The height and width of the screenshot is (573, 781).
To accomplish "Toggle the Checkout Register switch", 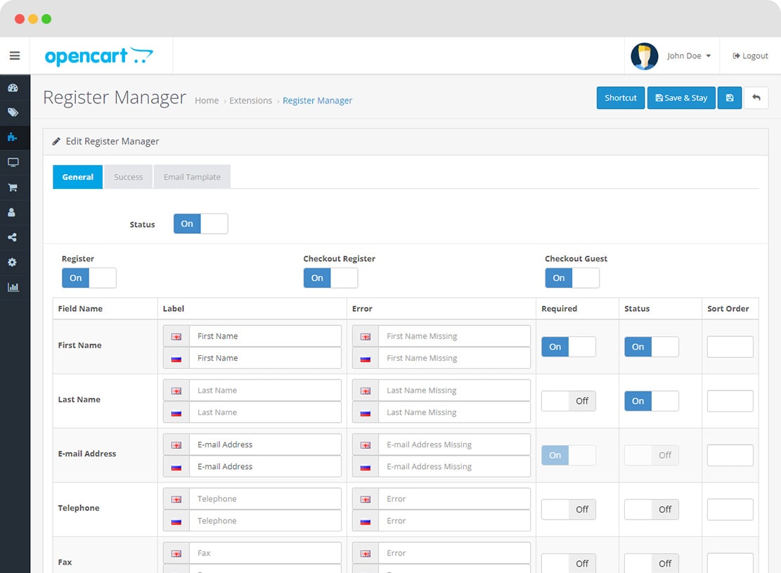I will point(330,278).
